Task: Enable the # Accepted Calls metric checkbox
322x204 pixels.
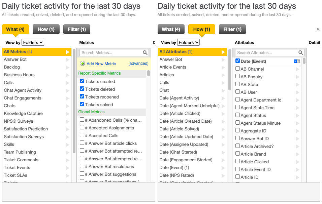Action: (82, 135)
